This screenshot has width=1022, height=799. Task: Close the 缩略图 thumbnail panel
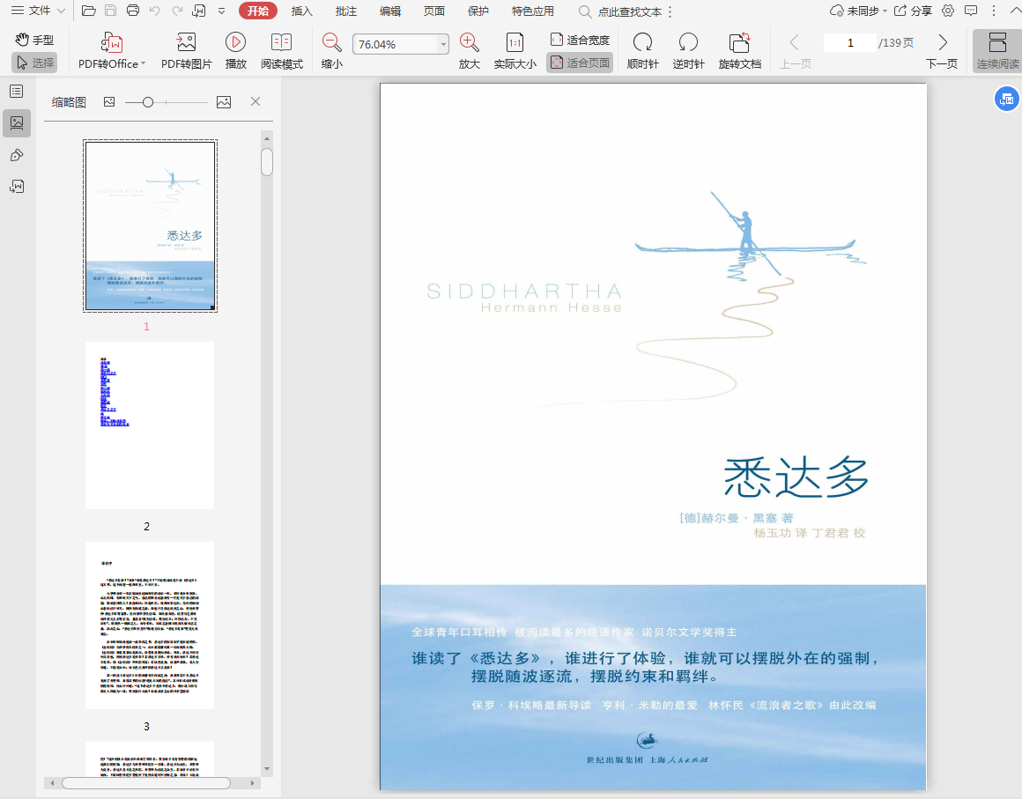[x=255, y=101]
